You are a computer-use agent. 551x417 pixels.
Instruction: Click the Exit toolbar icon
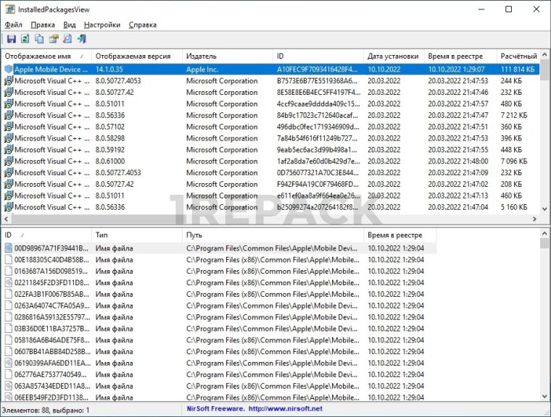click(x=82, y=39)
